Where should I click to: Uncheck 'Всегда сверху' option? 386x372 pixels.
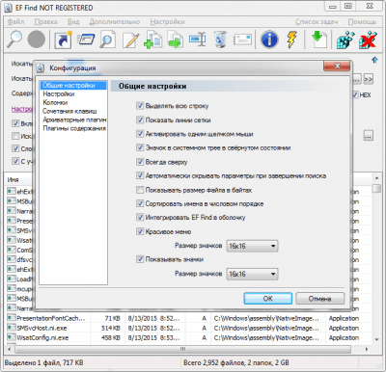(x=140, y=162)
